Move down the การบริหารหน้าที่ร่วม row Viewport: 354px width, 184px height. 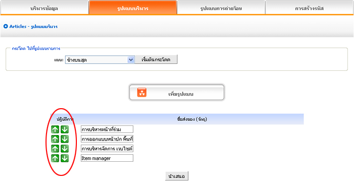65,129
